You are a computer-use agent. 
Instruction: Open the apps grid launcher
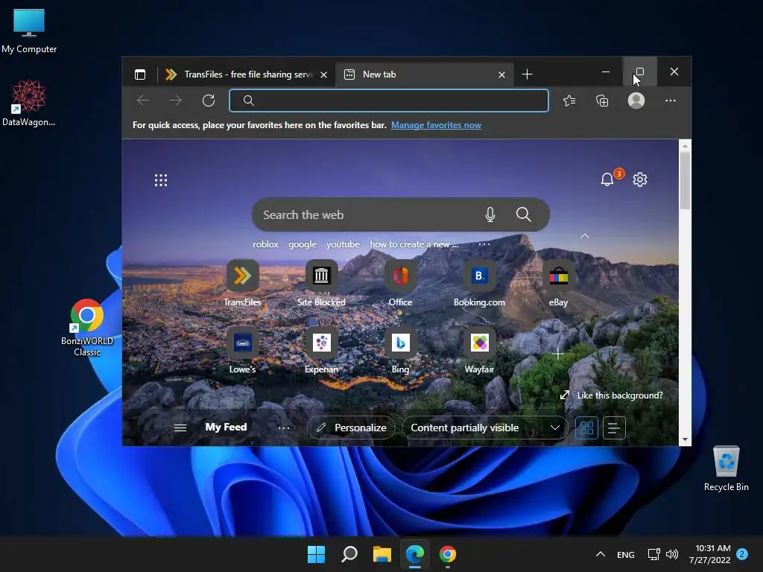coord(161,180)
